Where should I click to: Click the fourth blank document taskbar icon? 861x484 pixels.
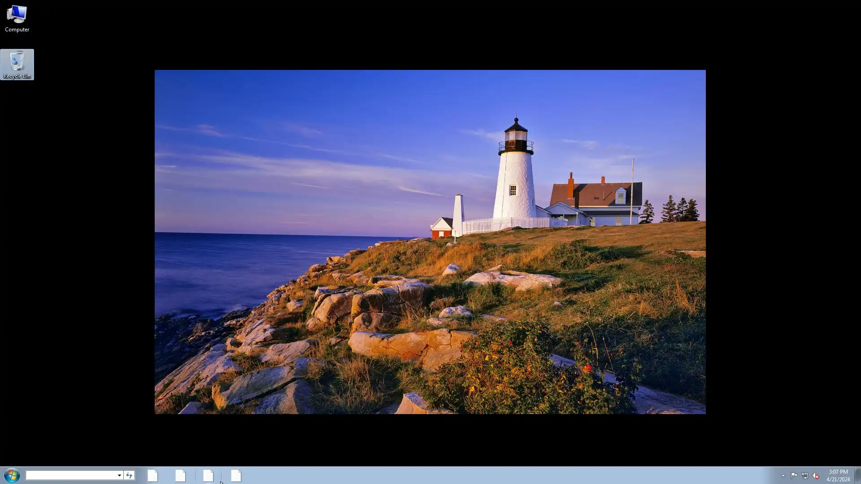point(236,475)
